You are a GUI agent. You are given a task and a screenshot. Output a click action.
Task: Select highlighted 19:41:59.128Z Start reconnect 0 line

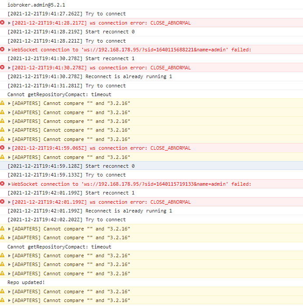point(71,166)
